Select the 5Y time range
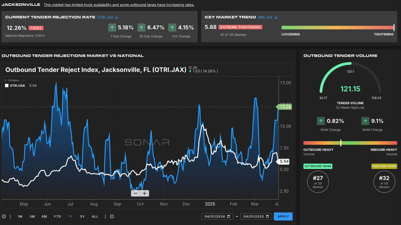The image size is (401, 225). [82, 216]
